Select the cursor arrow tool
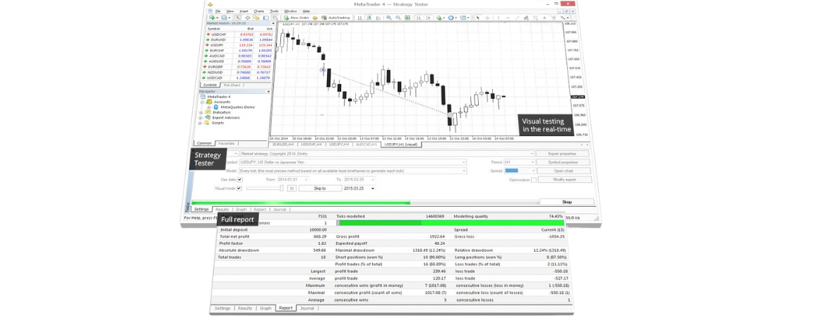Image resolution: width=834 pixels, height=333 pixels. 478,18
